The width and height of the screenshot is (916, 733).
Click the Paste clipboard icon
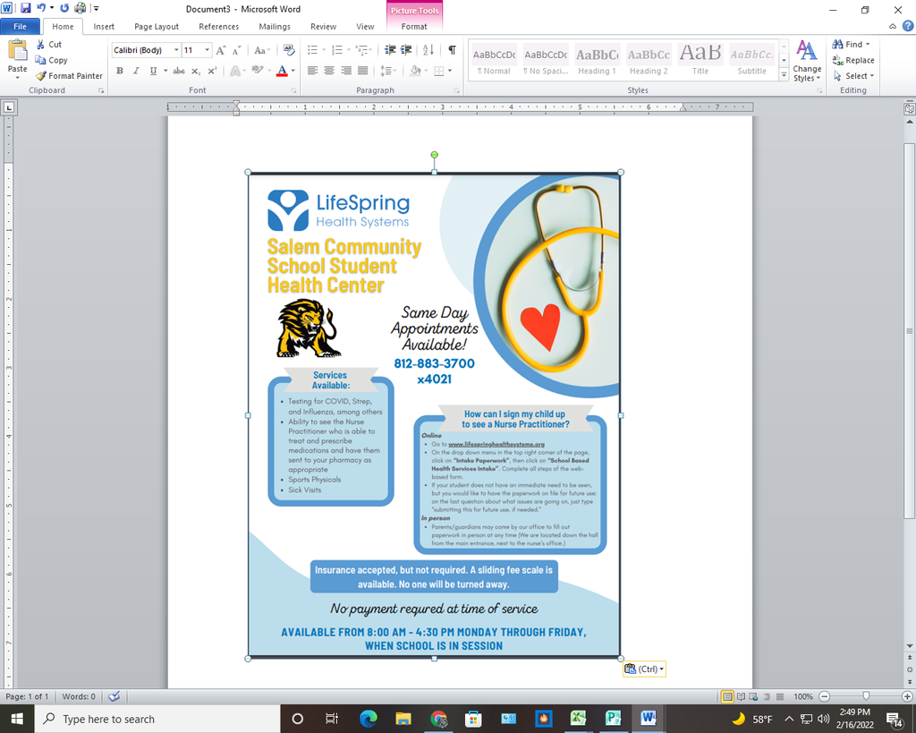point(18,51)
